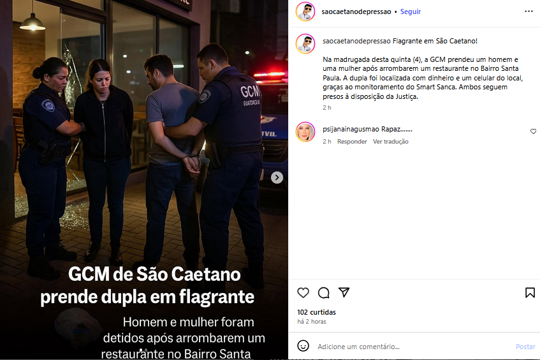This screenshot has width=540, height=360.
Task: View the 102 curtidas likes list
Action: point(316,312)
